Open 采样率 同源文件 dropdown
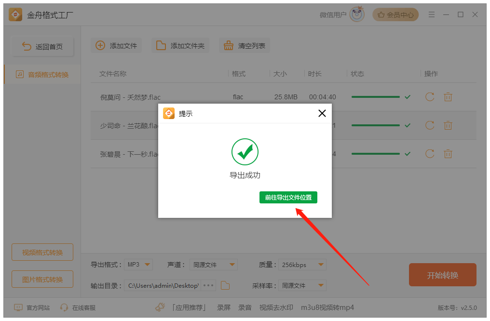This screenshot has width=490, height=321. (x=302, y=285)
